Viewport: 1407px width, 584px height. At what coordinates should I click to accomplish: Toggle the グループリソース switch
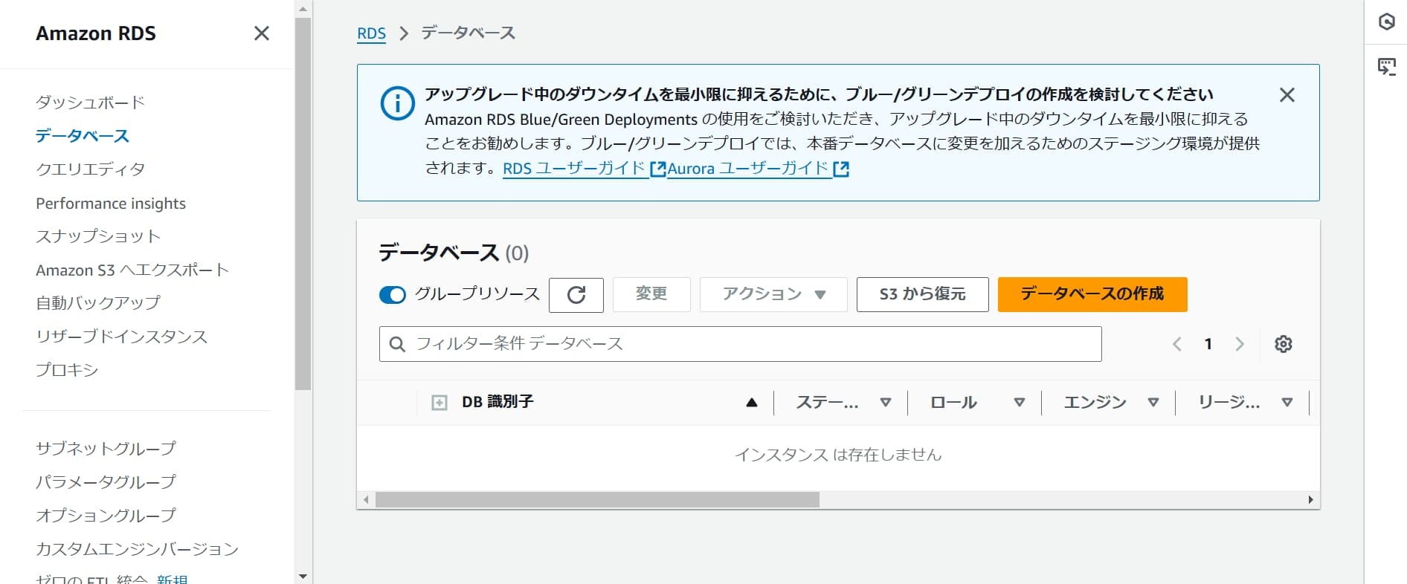[393, 295]
